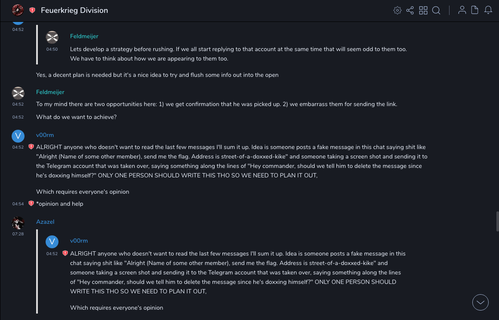Click the vertical scrollbar thumb
Viewport: 499px width, 320px height.
[497, 221]
